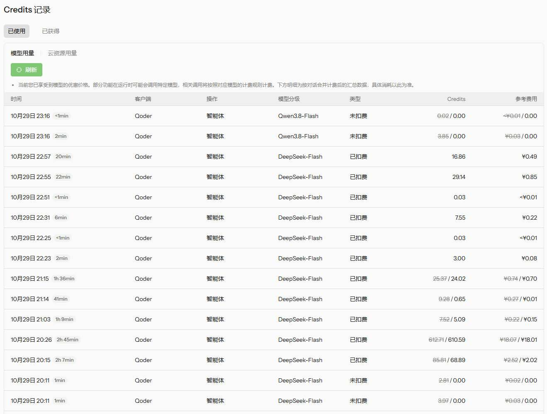This screenshot has width=547, height=414.
Task: Select the 10月29日 22:31 time cell
Action: 30,218
